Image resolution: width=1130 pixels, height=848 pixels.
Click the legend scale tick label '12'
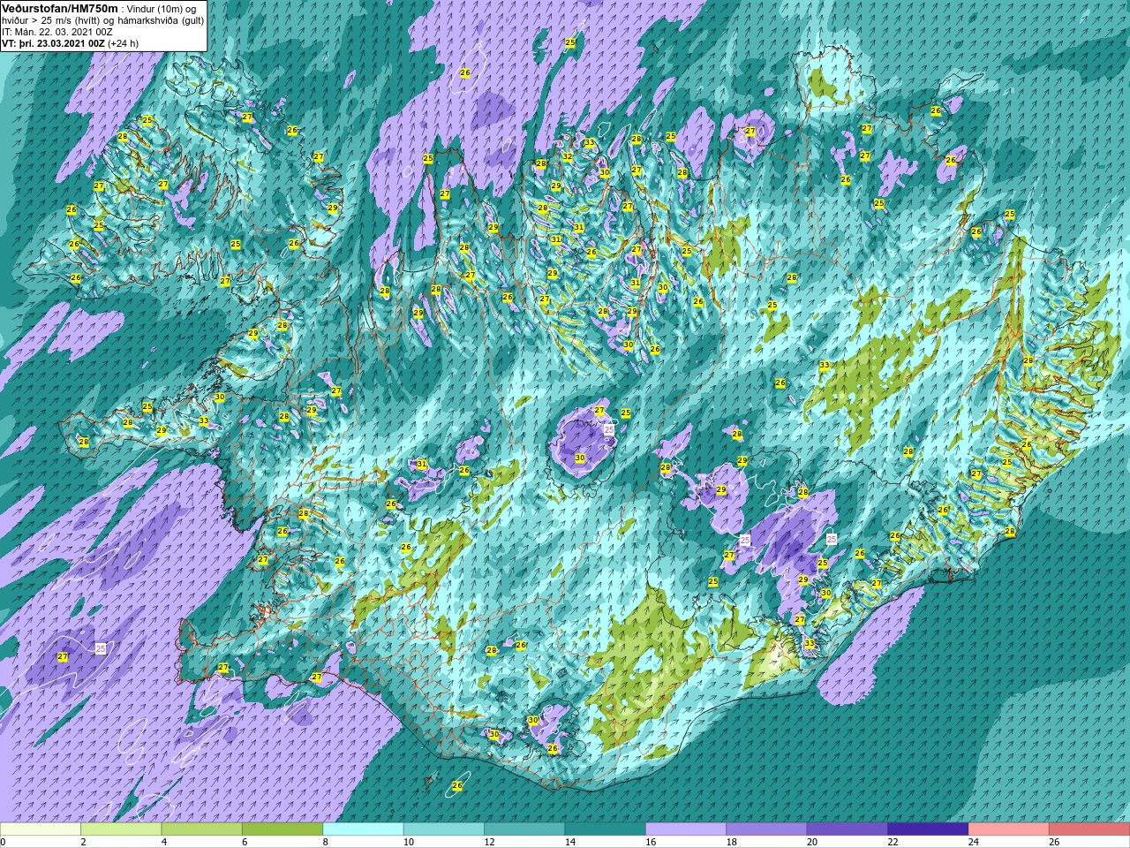click(x=488, y=843)
